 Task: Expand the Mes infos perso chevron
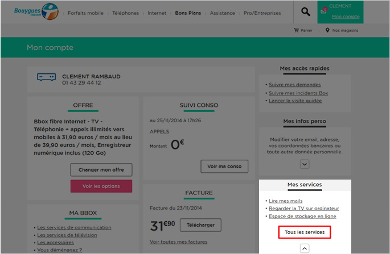click(305, 164)
